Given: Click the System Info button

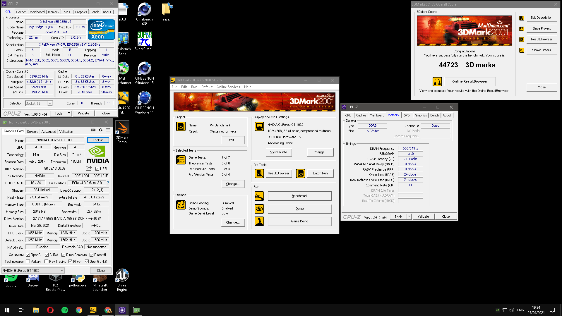Looking at the screenshot, I should pyautogui.click(x=279, y=152).
